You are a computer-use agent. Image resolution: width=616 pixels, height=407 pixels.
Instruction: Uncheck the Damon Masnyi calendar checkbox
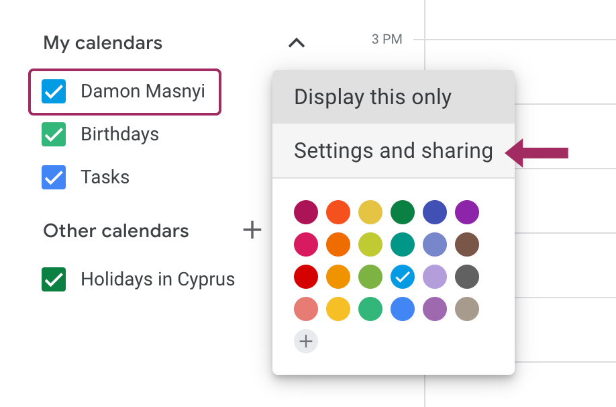click(x=54, y=91)
